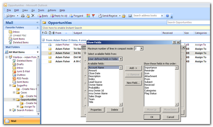Expand the Search Folders node

tap(10, 110)
